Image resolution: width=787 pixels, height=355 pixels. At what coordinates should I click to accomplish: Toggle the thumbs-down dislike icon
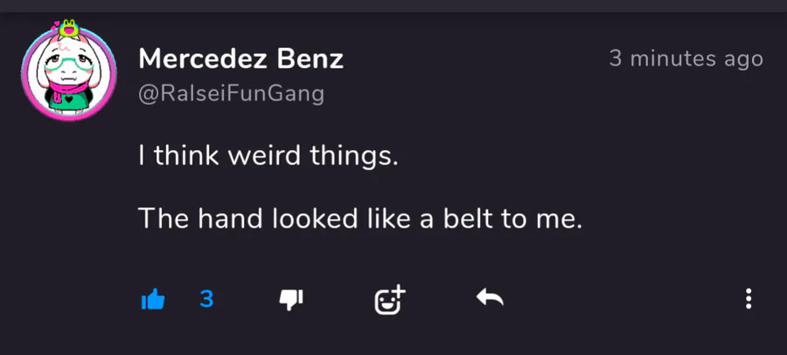click(x=291, y=300)
